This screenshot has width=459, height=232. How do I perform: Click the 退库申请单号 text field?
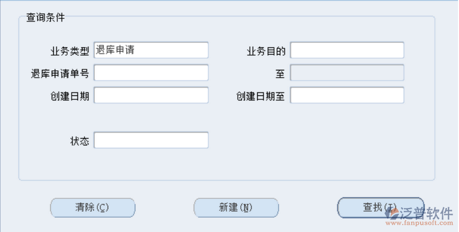[151, 73]
